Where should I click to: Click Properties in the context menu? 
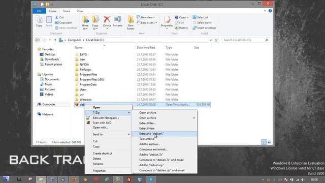point(108,171)
